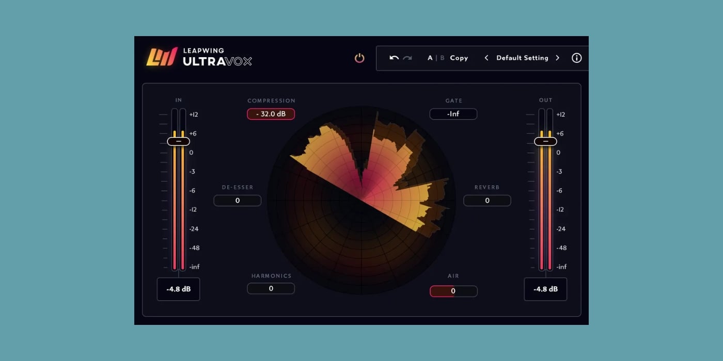This screenshot has width=723, height=361.
Task: Click the COMPRESSION label
Action: pyautogui.click(x=271, y=101)
